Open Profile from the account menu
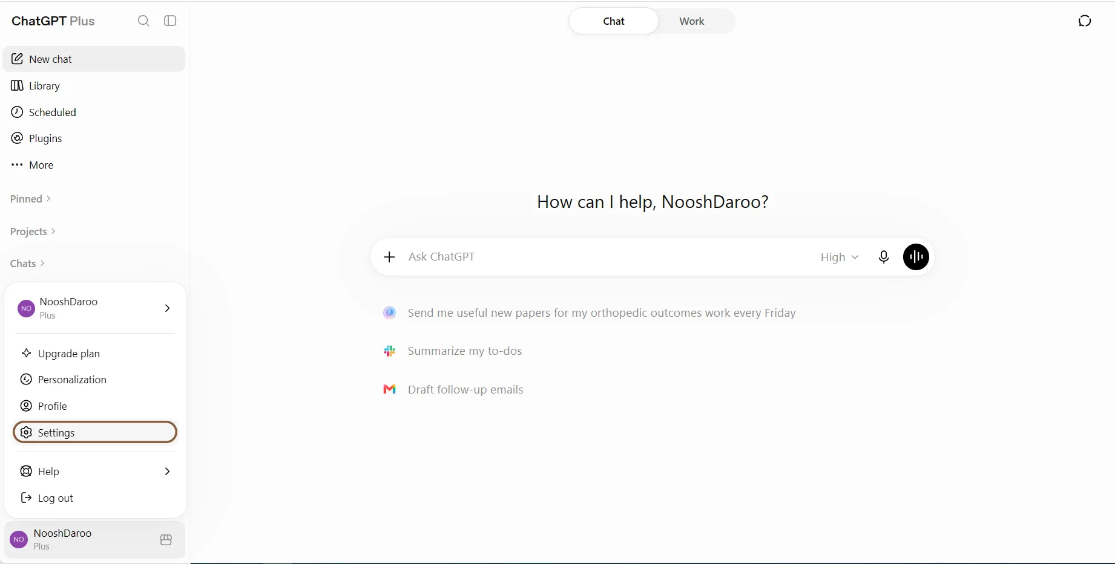The height and width of the screenshot is (564, 1115). click(95, 406)
